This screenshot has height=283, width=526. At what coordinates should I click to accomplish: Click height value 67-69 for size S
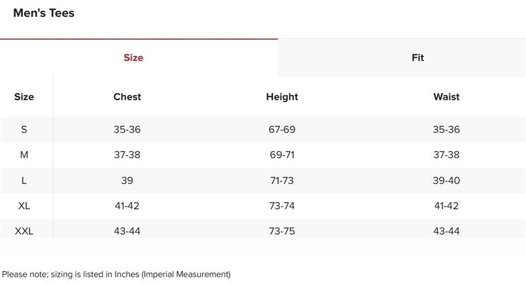pyautogui.click(x=282, y=129)
